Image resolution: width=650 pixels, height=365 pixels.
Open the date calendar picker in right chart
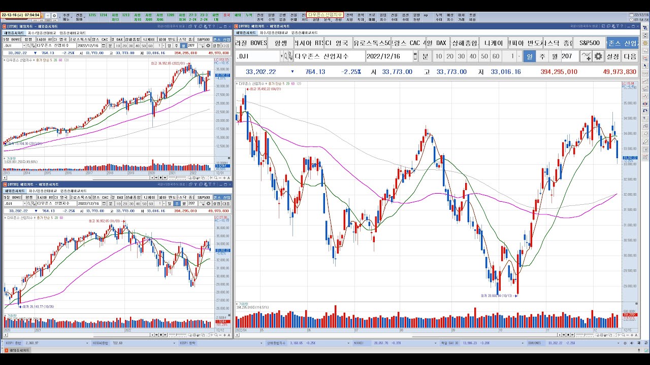[x=415, y=56]
